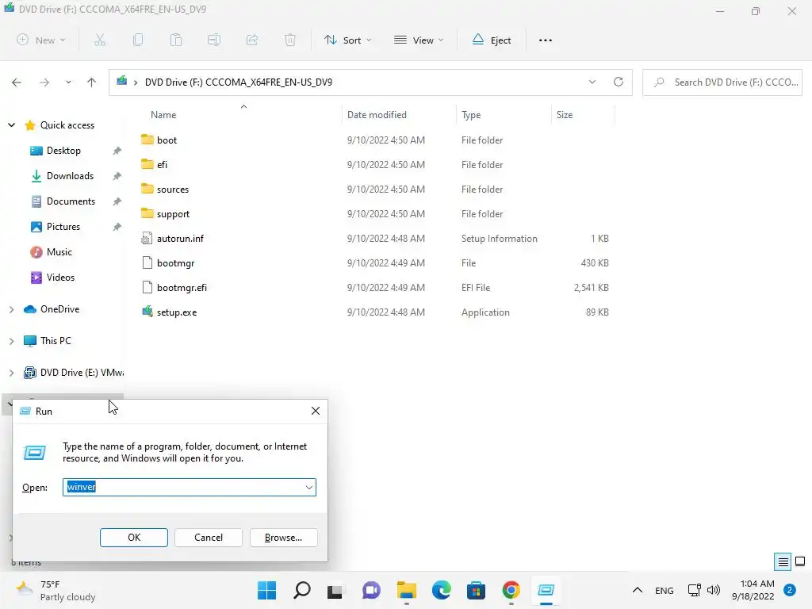Switch to details view layout icon
The width and height of the screenshot is (812, 609).
783,561
